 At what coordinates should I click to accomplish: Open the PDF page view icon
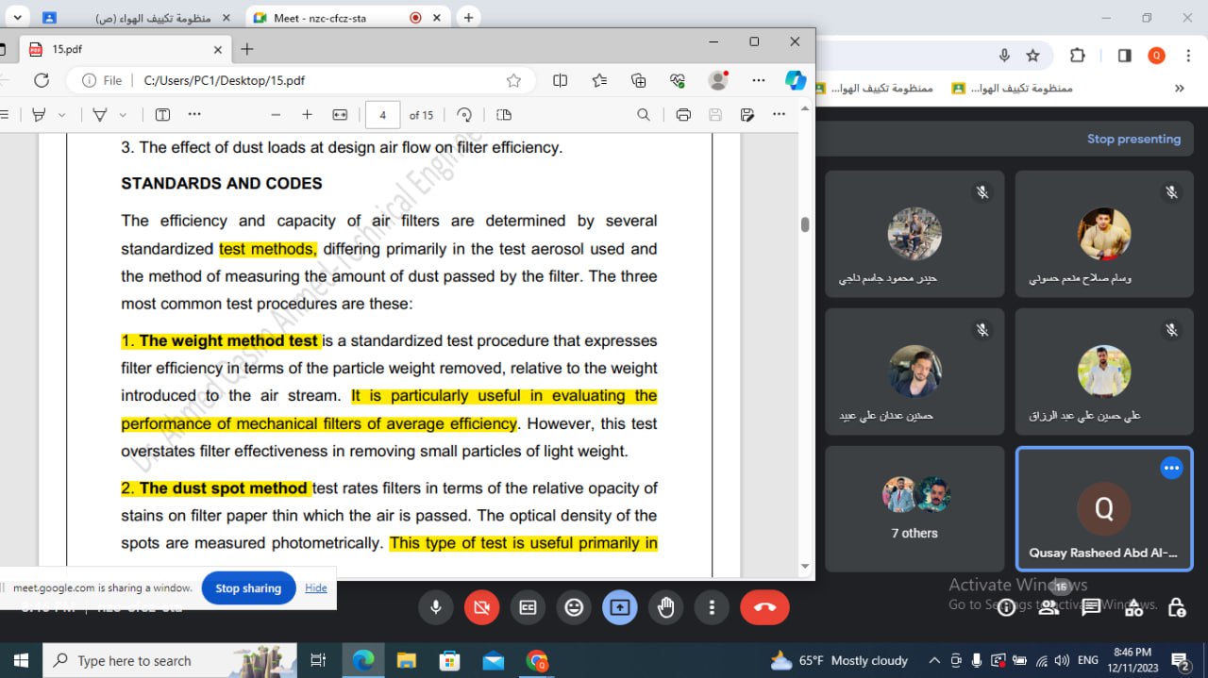coord(504,115)
